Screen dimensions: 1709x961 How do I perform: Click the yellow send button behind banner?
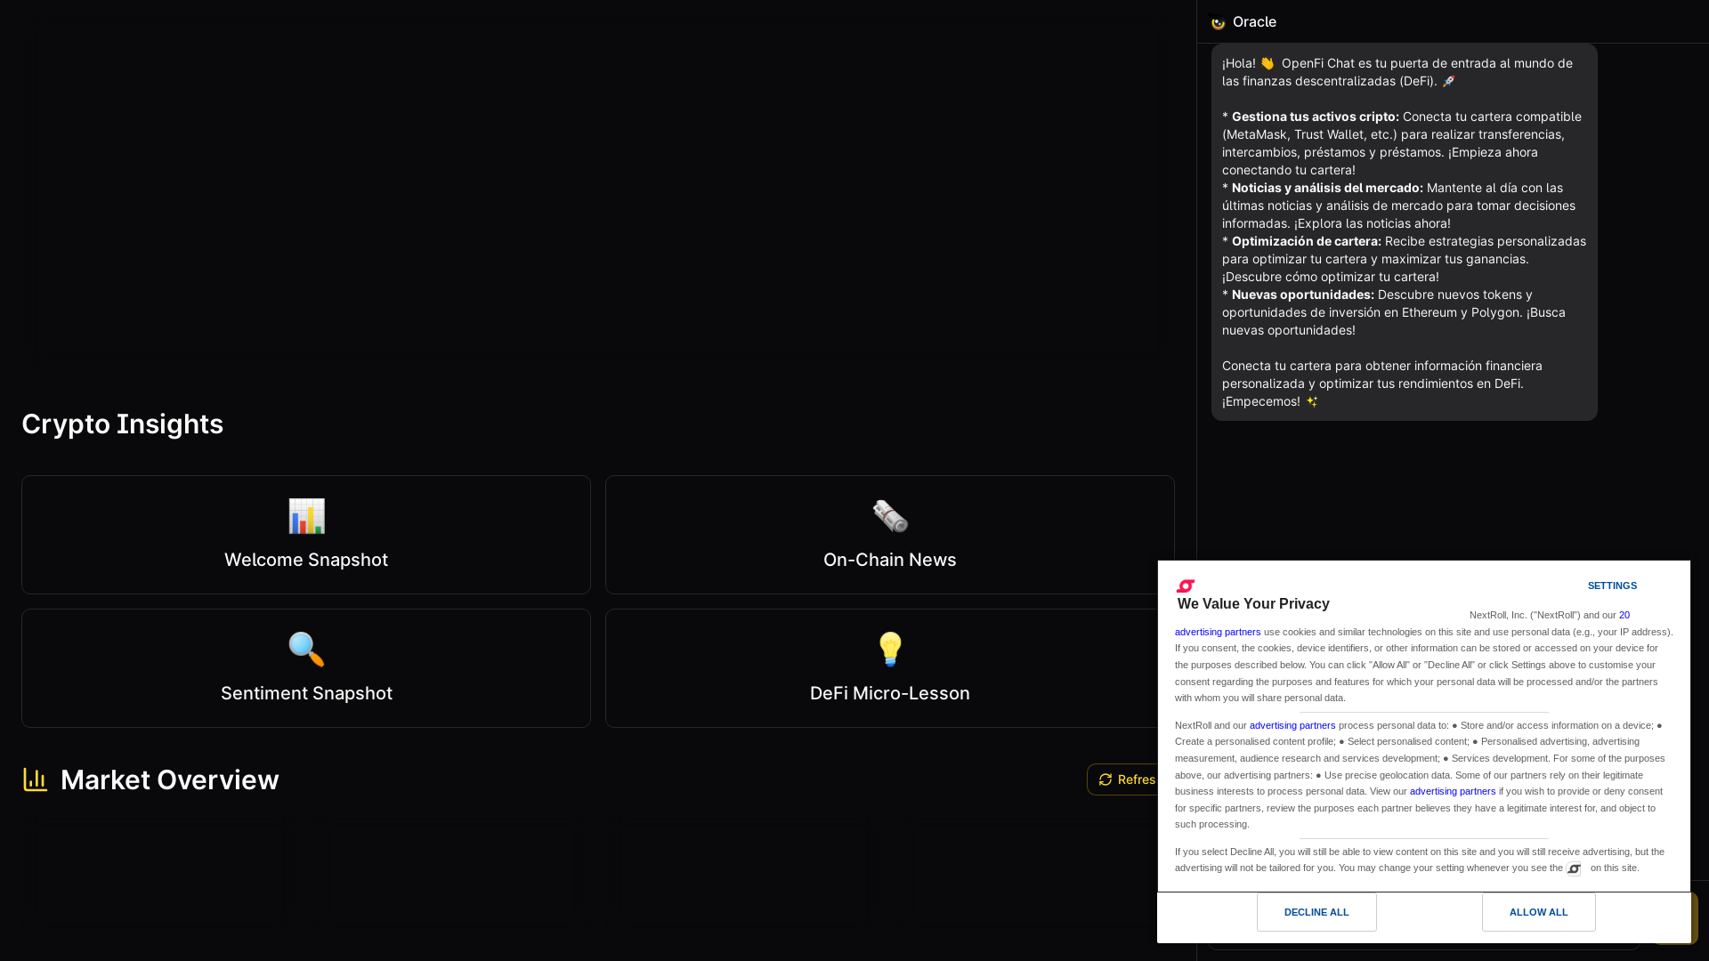pos(1694,918)
